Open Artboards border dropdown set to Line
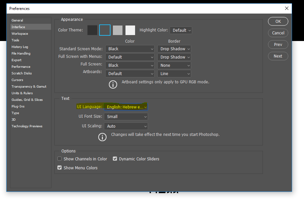Image resolution: width=304 pixels, height=208 pixels. pyautogui.click(x=174, y=74)
